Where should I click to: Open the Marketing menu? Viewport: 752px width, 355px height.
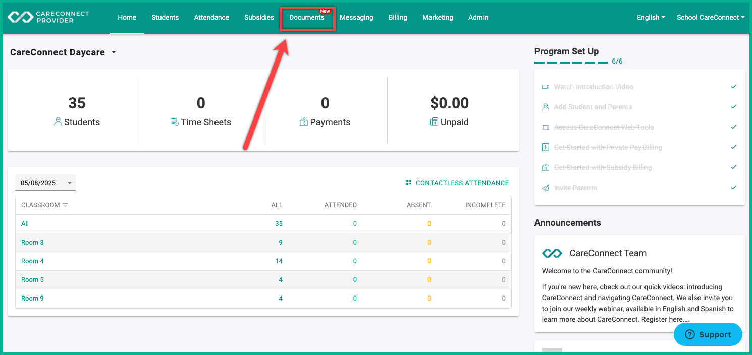(438, 17)
